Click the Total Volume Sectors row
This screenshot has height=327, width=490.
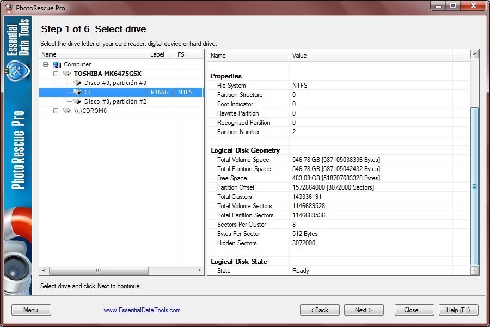(339, 206)
